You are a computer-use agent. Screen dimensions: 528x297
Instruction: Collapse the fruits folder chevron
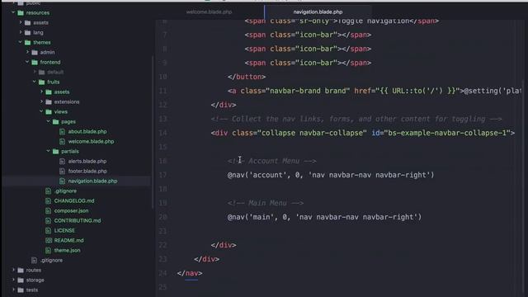click(35, 82)
